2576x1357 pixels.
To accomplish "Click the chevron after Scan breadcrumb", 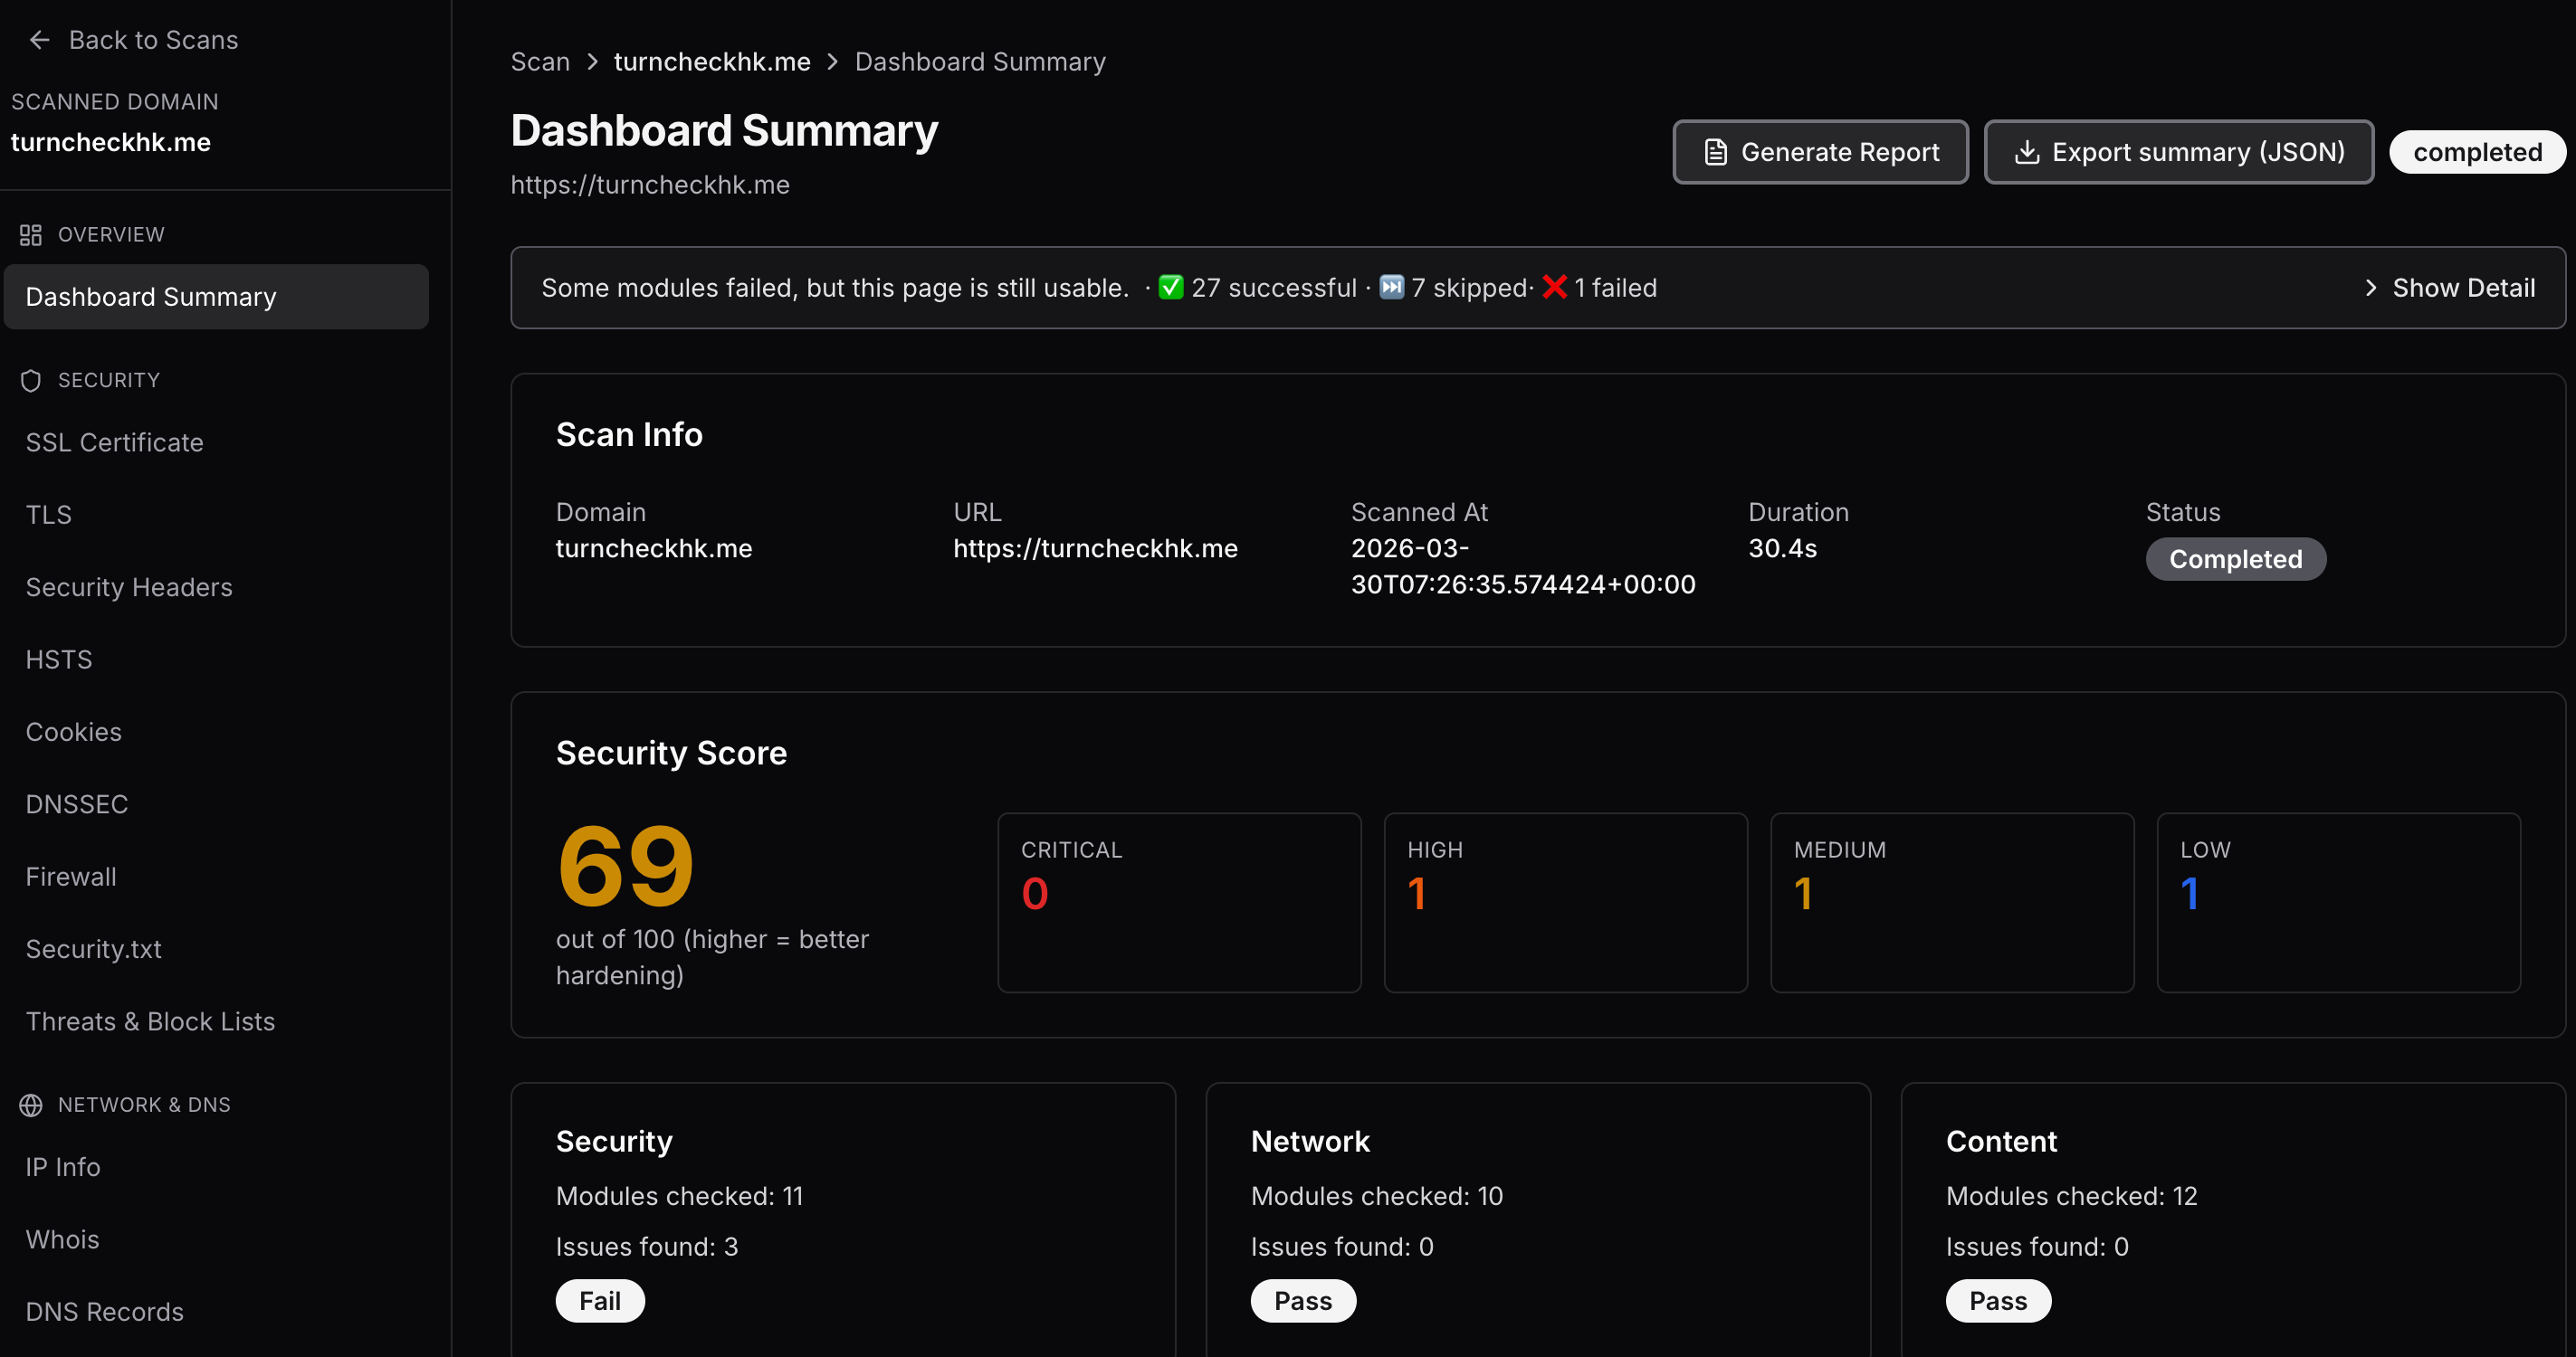I will [x=592, y=61].
